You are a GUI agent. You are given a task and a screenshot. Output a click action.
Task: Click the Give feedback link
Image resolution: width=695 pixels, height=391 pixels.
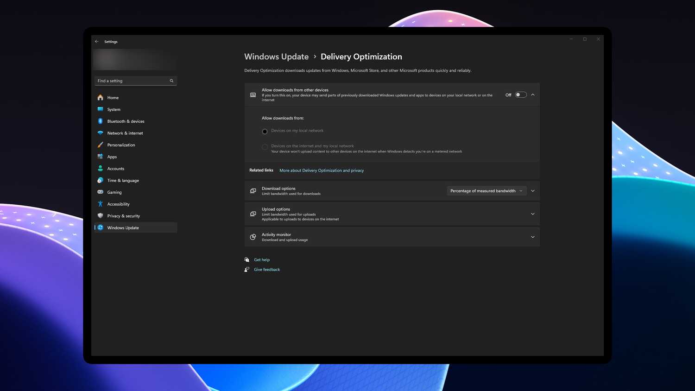(x=267, y=269)
